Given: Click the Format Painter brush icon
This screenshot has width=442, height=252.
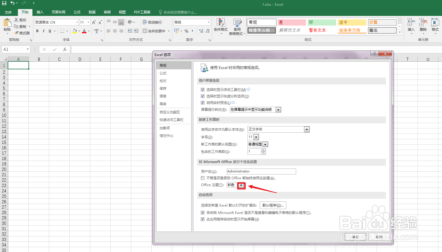Looking at the screenshot, I should click(16, 33).
